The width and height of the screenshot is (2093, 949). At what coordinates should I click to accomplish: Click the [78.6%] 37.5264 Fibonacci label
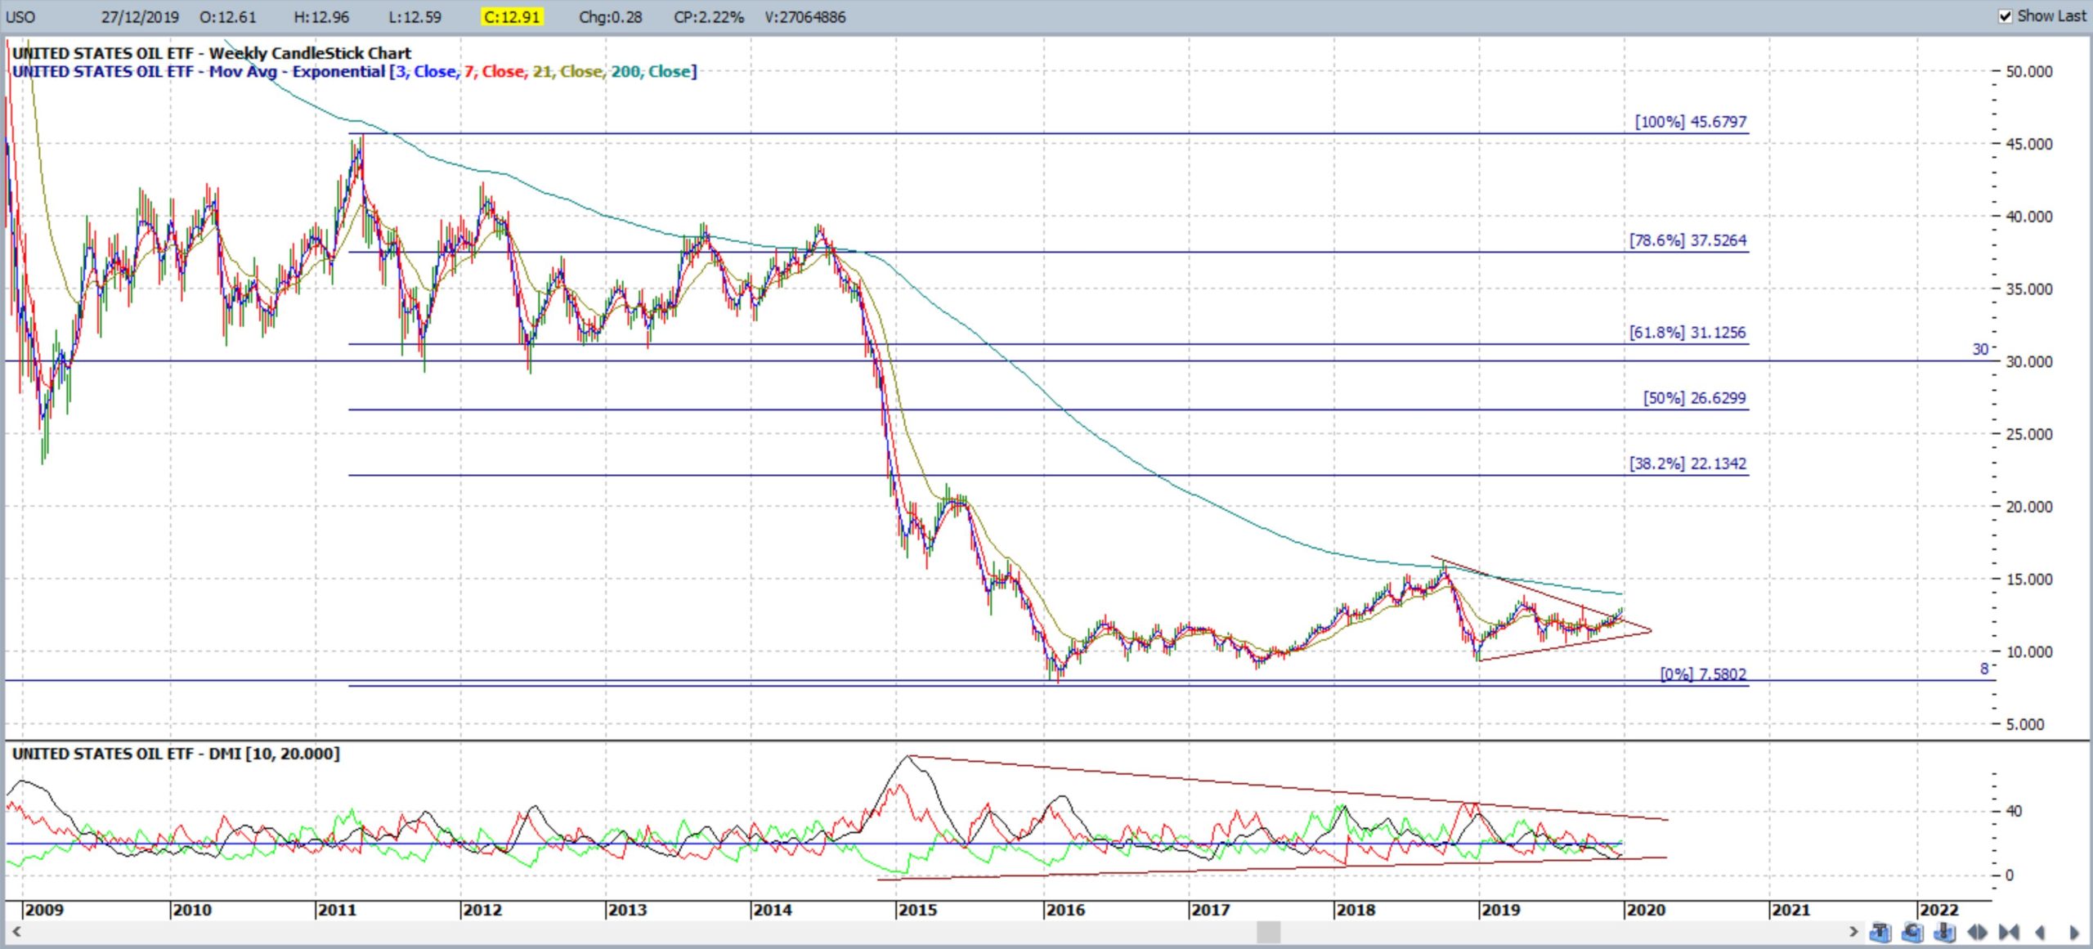coord(1687,240)
